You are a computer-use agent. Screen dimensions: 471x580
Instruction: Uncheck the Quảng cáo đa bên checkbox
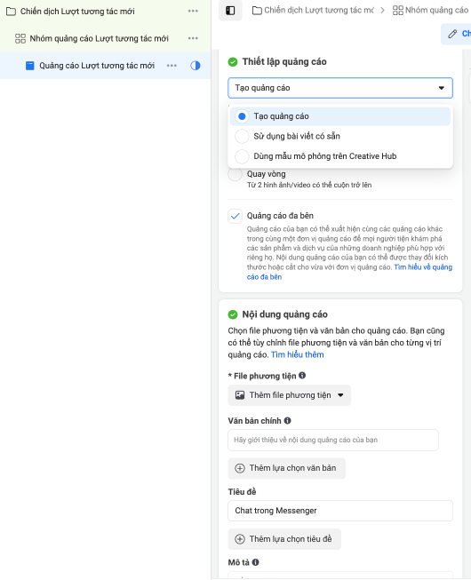235,216
